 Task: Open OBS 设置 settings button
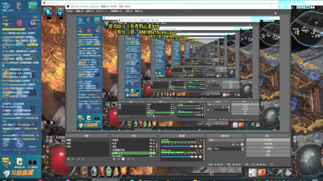268,151
